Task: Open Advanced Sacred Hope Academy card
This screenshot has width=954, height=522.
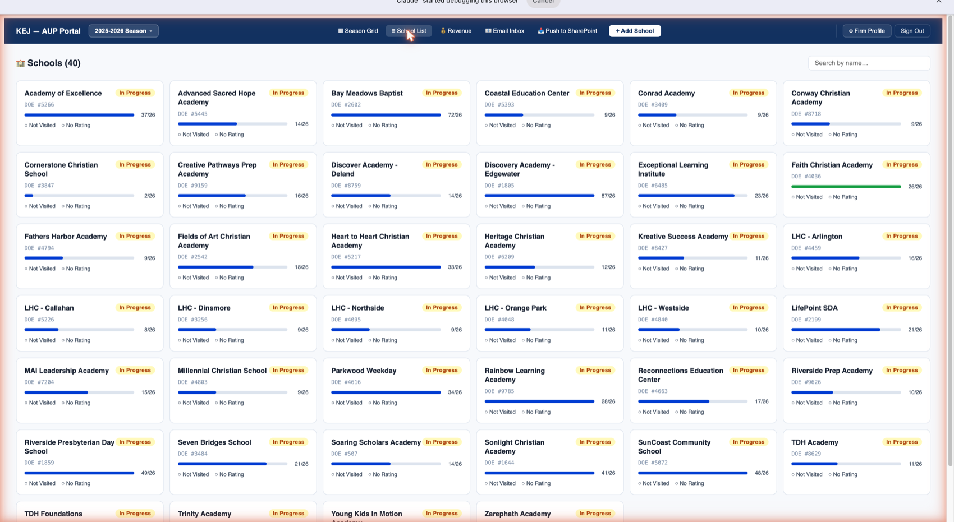Action: point(243,113)
